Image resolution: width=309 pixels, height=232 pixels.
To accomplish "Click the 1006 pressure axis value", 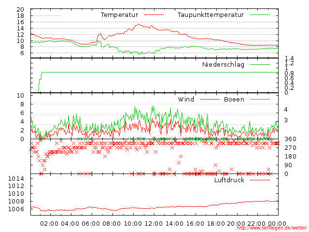I will tap(16, 209).
